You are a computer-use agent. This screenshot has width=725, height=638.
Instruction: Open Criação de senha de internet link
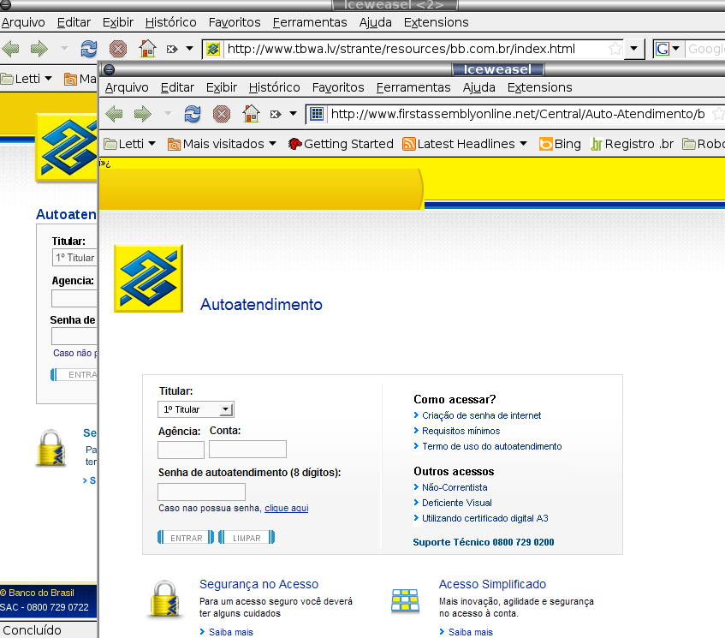[x=481, y=415]
